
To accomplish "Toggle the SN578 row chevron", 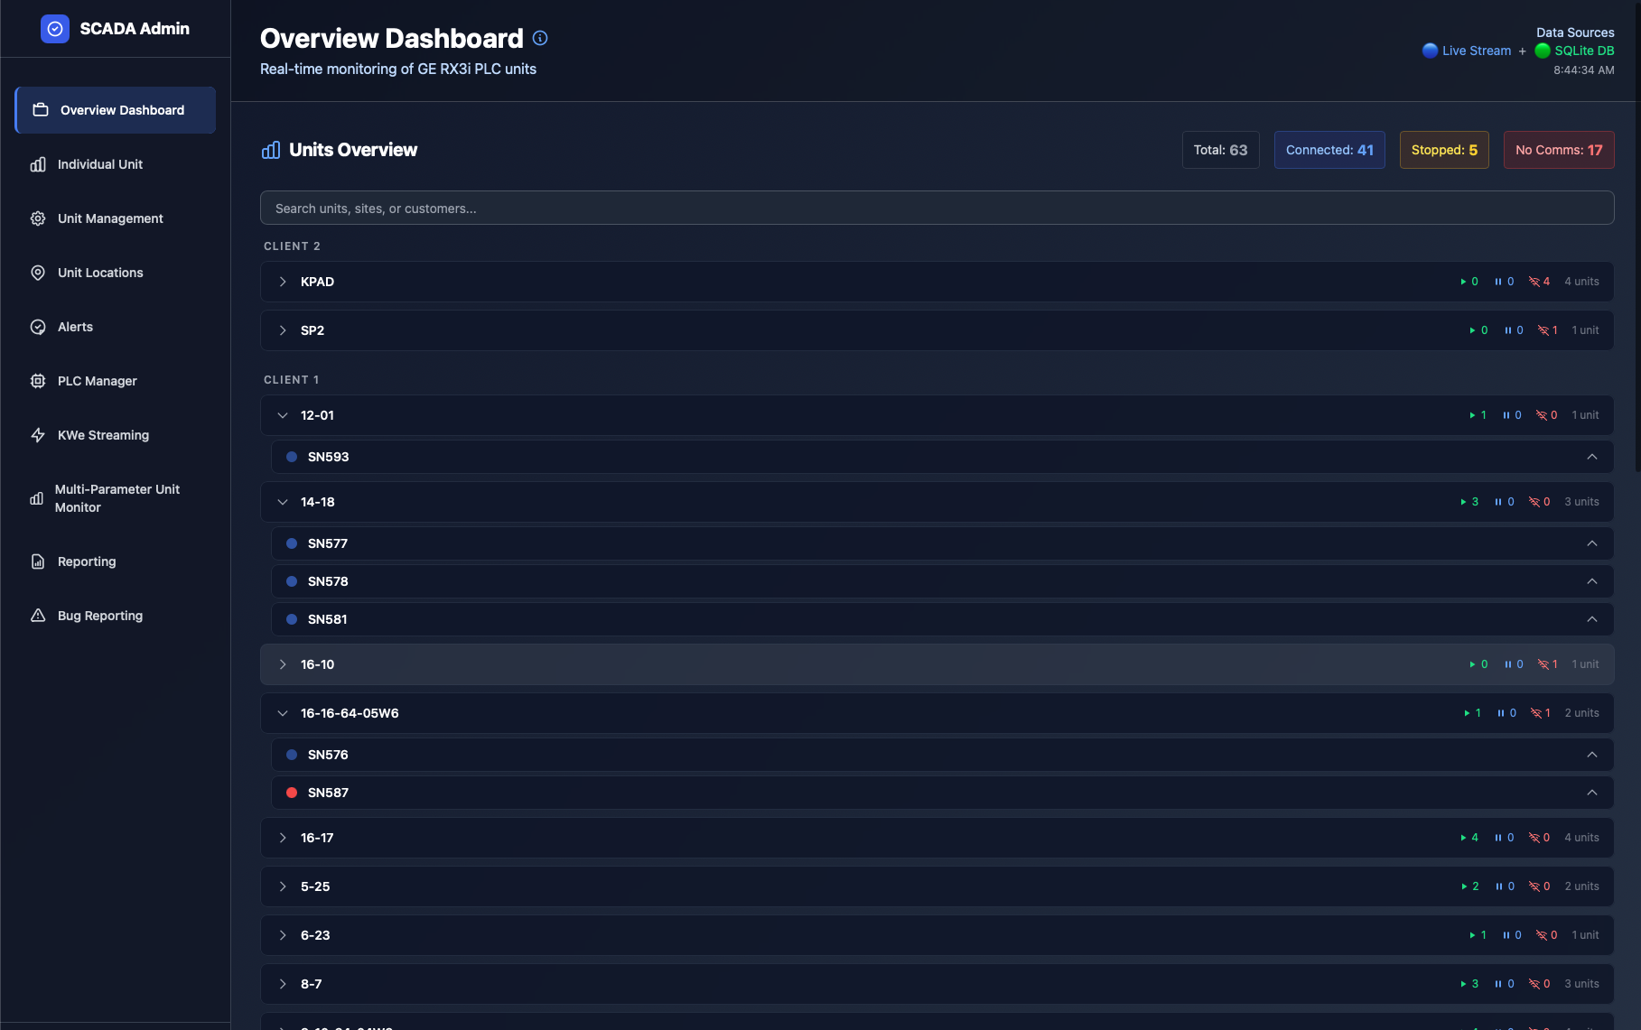I will click(1592, 581).
